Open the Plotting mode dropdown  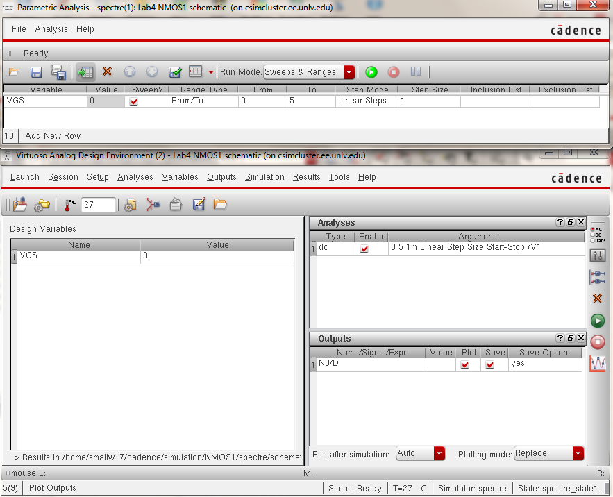[x=578, y=453]
